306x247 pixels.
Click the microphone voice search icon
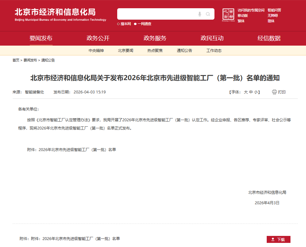[x=200, y=14]
